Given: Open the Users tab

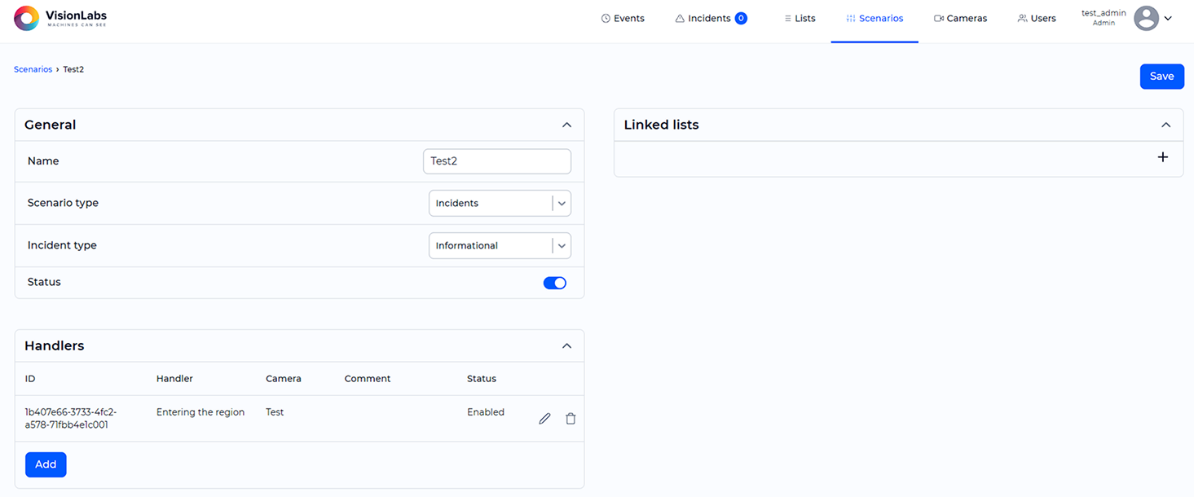Looking at the screenshot, I should pyautogui.click(x=1036, y=19).
